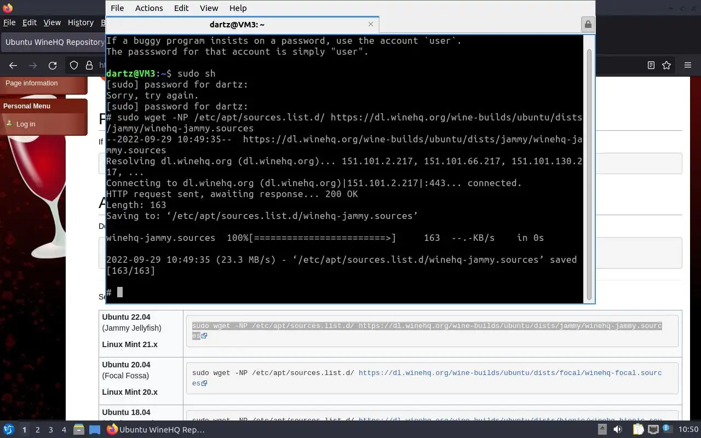Click the Firefox icon in the taskbar button
The image size is (701, 438).
coord(112,430)
